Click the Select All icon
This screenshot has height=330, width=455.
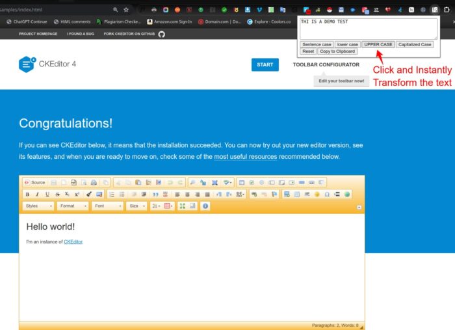tap(214, 182)
